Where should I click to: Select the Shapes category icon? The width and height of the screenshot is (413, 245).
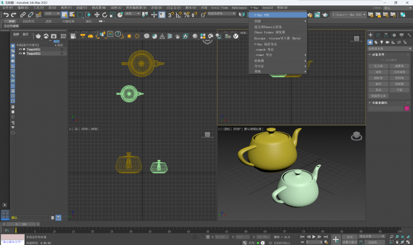[x=376, y=42]
